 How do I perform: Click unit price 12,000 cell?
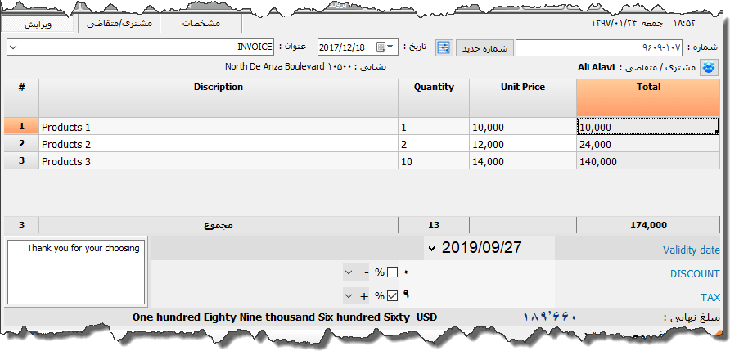[523, 144]
